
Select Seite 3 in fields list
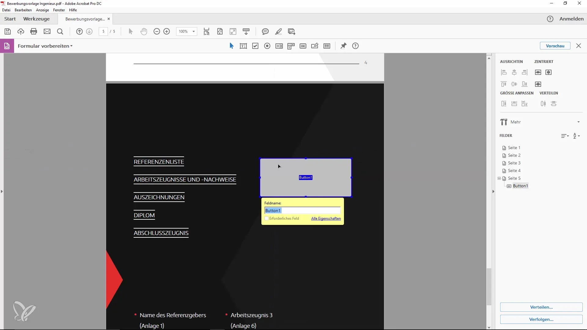coord(514,163)
